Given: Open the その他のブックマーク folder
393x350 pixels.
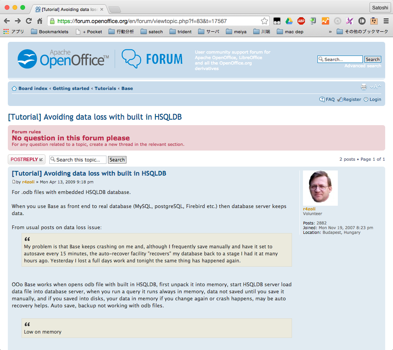Looking at the screenshot, I should click(x=362, y=32).
